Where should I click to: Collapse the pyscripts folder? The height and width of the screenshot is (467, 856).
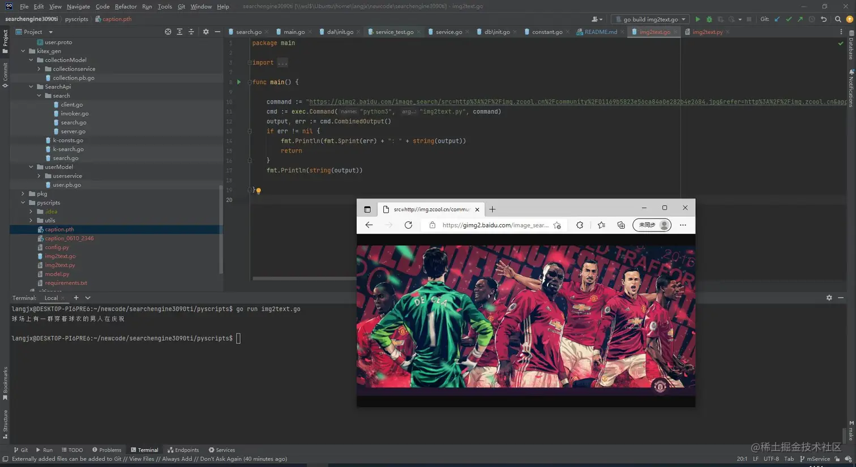(23, 203)
